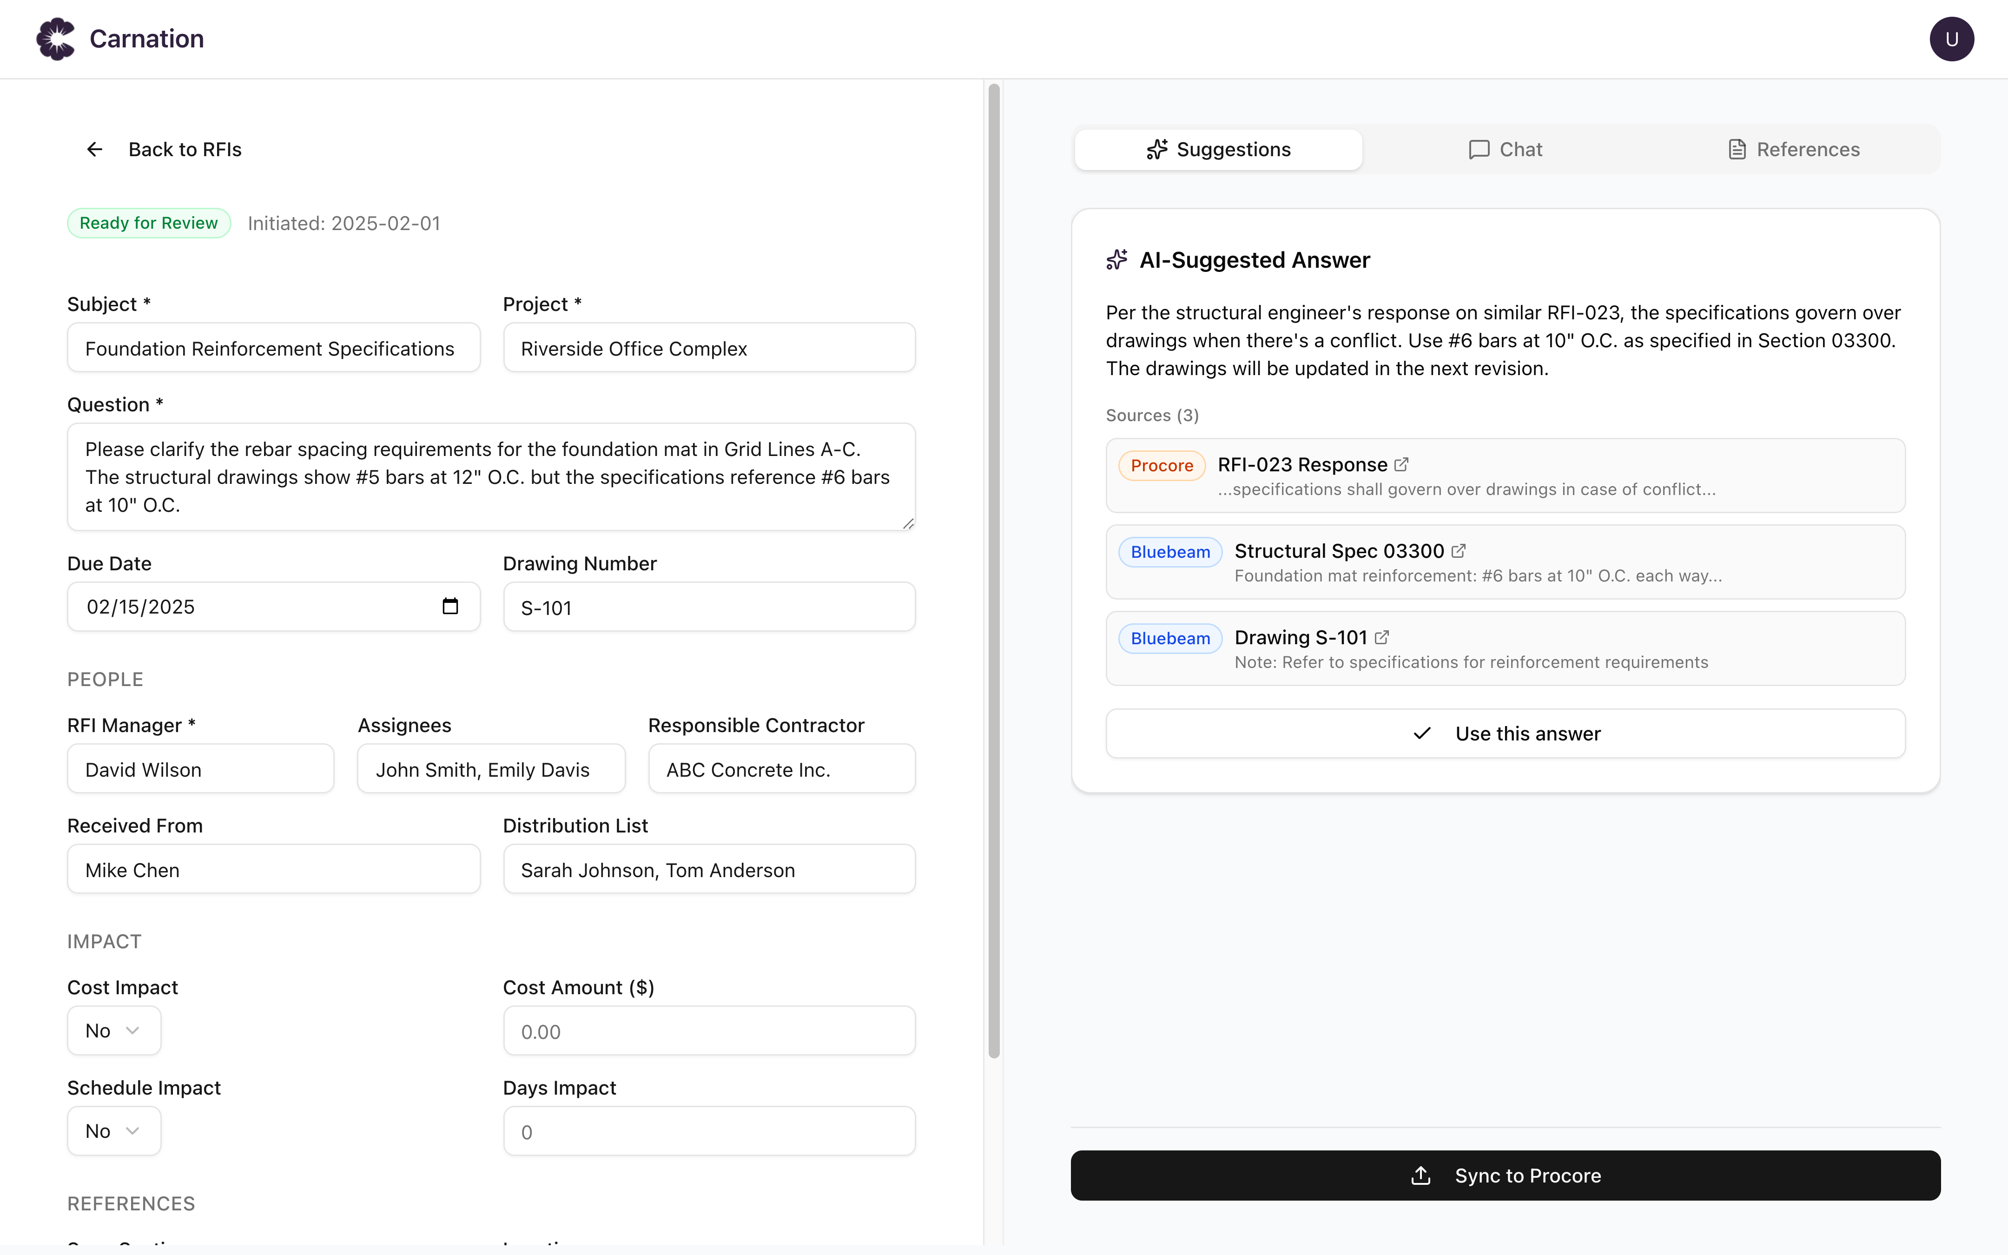
Task: Click the back arrow beside Back to RFIs
Action: pyautogui.click(x=94, y=149)
